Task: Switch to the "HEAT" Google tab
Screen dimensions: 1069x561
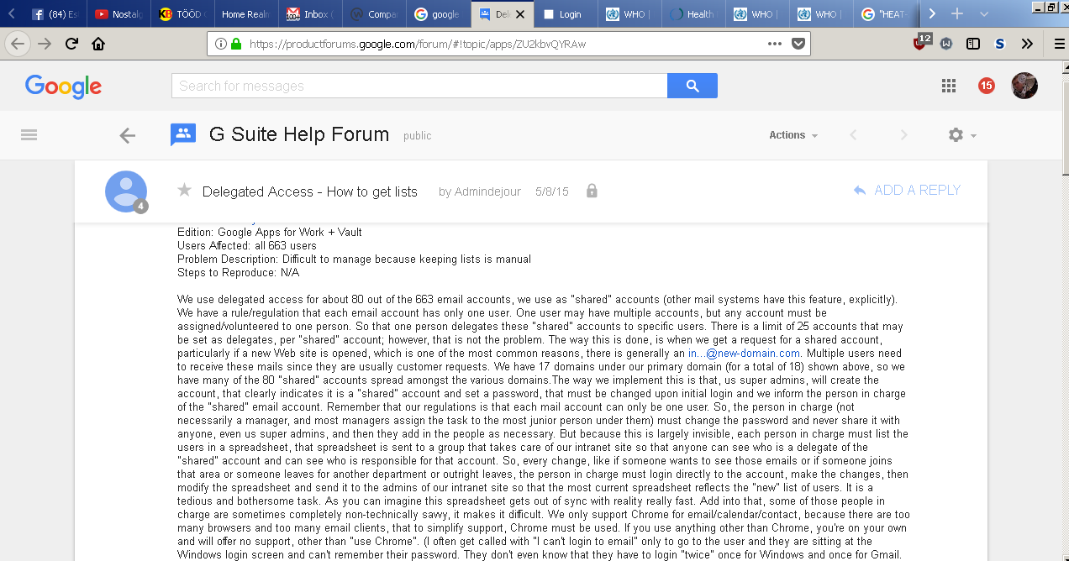Action: coord(884,14)
